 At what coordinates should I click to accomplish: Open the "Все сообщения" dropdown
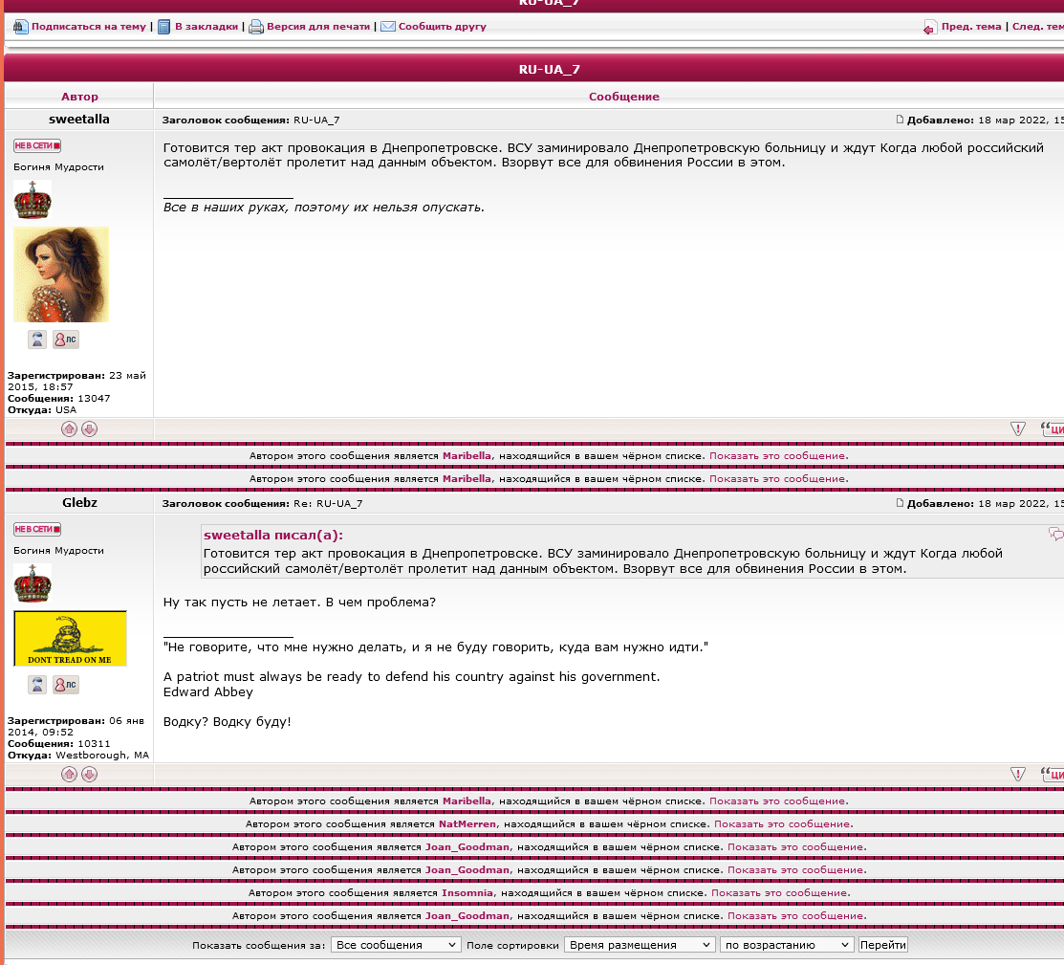(396, 945)
